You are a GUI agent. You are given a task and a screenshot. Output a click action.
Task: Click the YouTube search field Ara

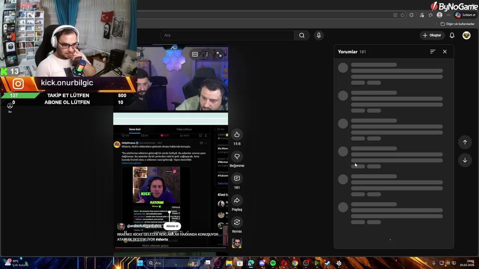228,35
